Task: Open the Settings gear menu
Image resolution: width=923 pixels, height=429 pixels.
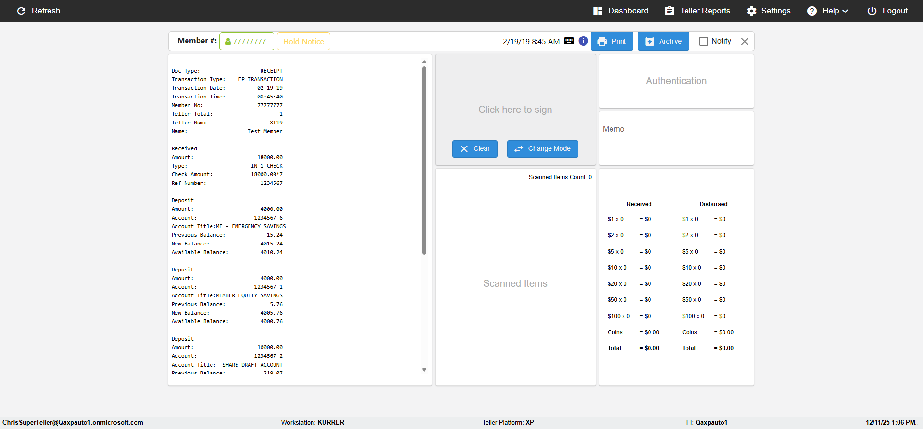Action: pos(768,11)
